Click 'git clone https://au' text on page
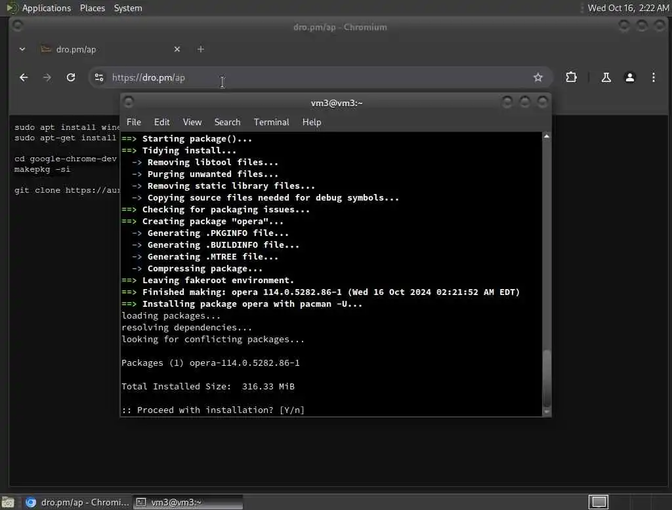 67,190
